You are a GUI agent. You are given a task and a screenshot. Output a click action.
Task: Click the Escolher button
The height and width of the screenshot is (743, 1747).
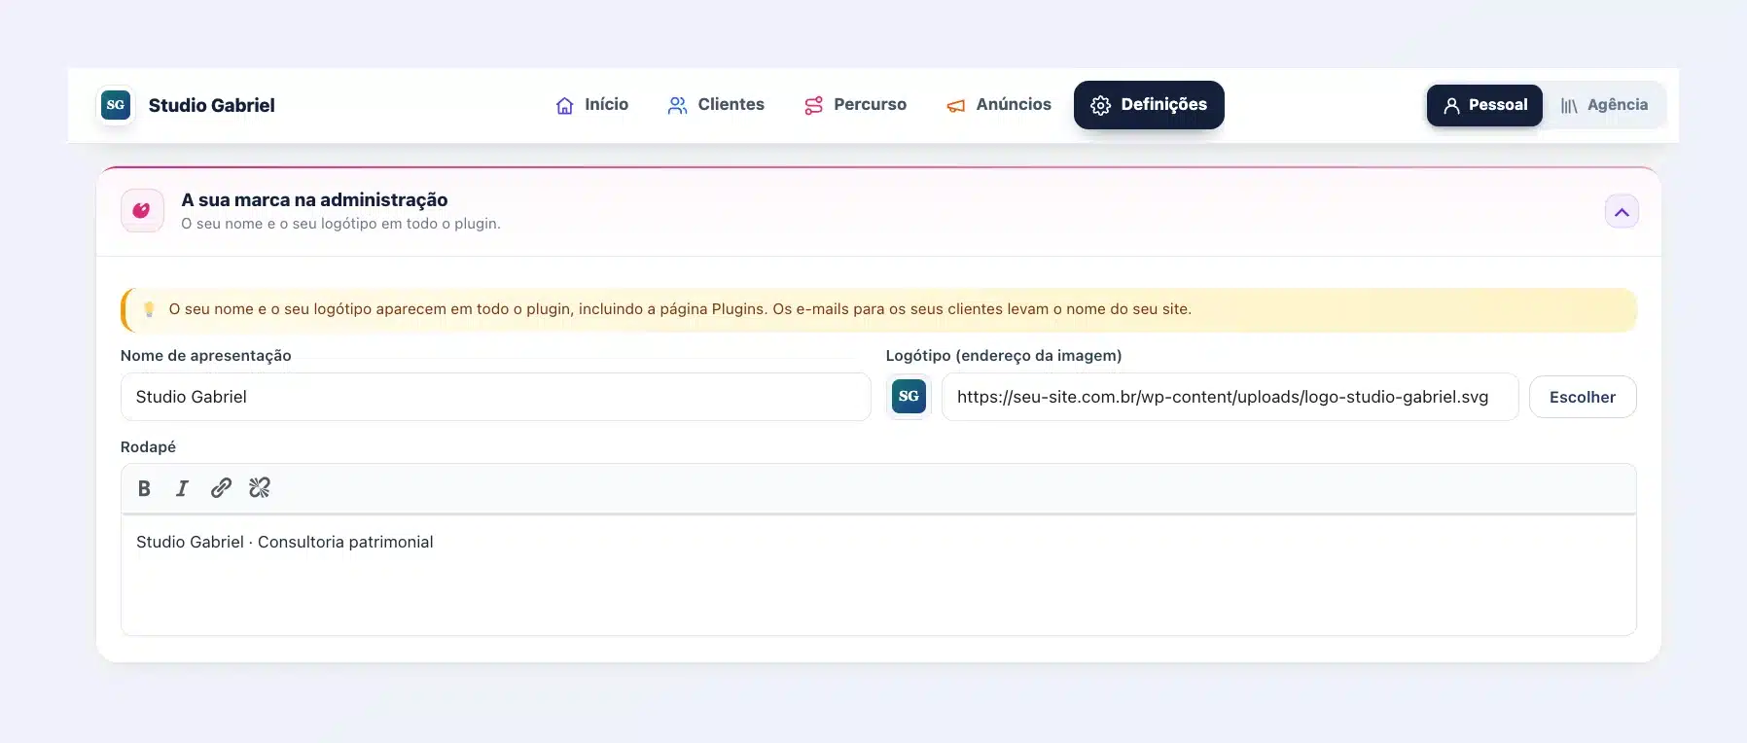1583,397
